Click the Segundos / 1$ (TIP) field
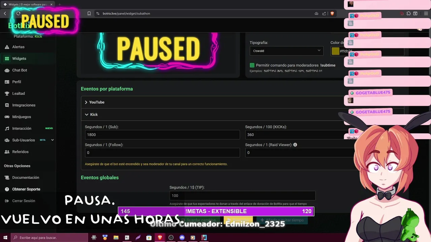This screenshot has width=431, height=242. pyautogui.click(x=242, y=196)
